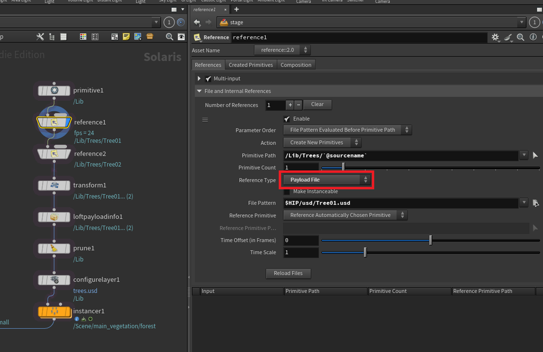Collapse File and Internal References section
Image resolution: width=543 pixels, height=352 pixels.
[199, 91]
